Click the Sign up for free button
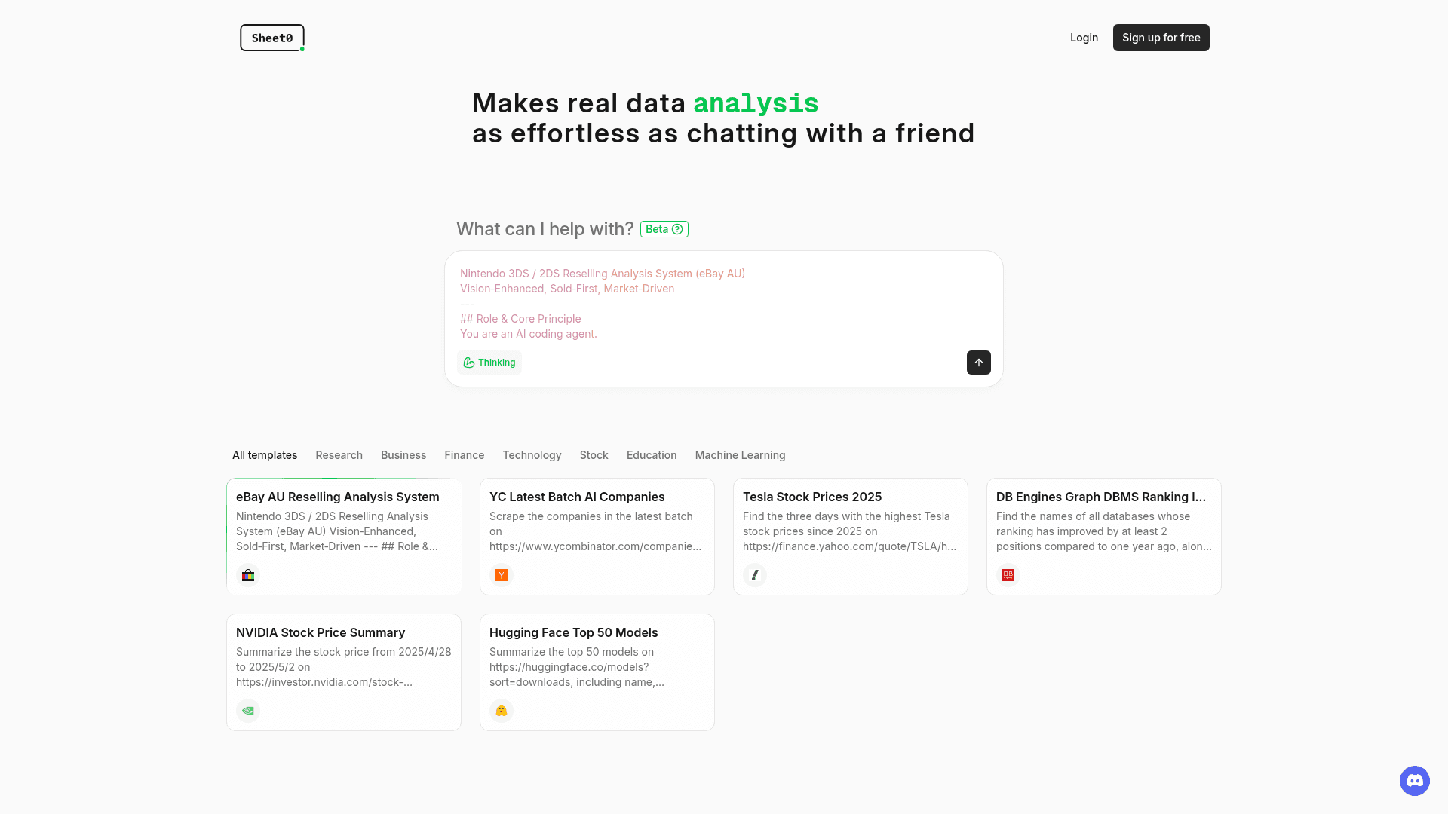Image resolution: width=1448 pixels, height=814 pixels. click(1161, 37)
